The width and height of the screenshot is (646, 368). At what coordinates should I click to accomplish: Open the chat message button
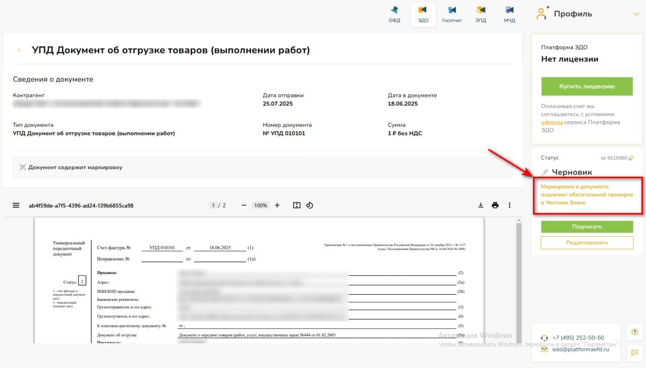(634, 352)
